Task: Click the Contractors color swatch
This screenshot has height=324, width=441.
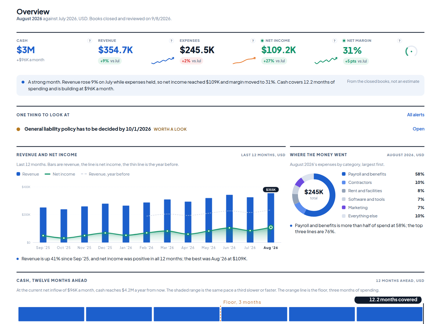Action: (344, 182)
